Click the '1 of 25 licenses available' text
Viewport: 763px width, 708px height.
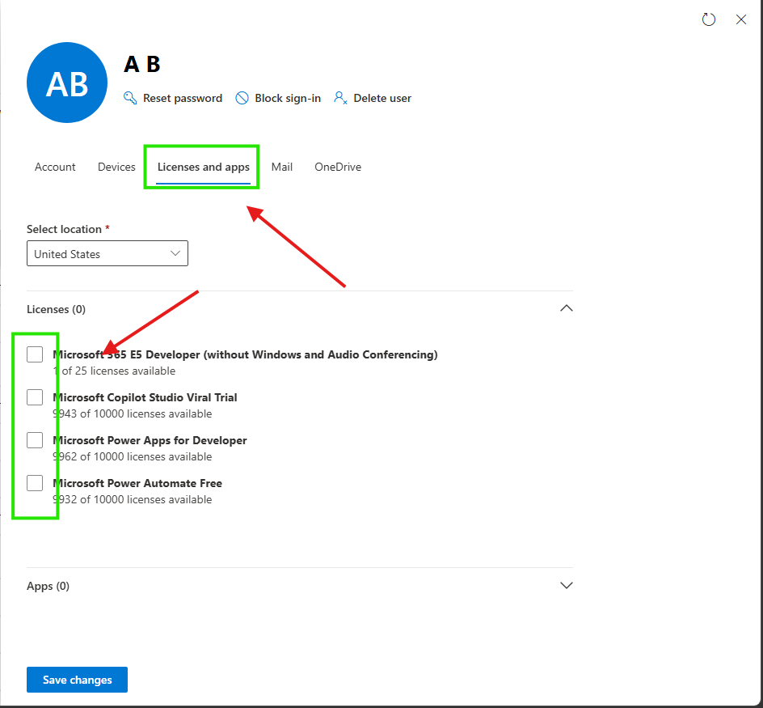[x=114, y=371]
